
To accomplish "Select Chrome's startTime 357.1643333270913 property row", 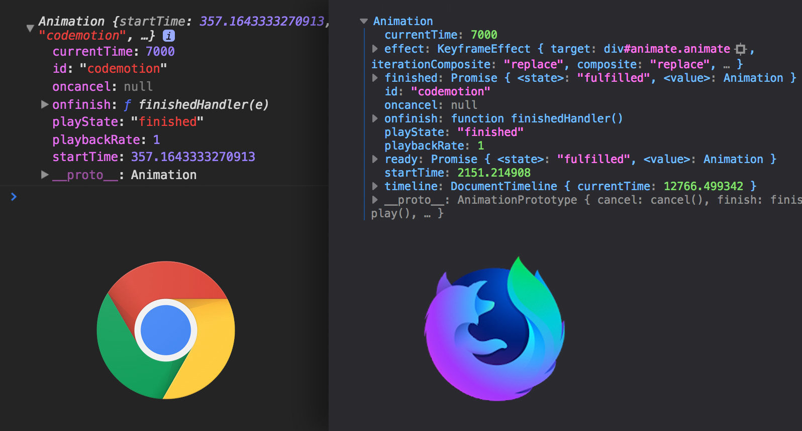I will (154, 157).
